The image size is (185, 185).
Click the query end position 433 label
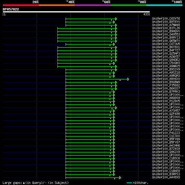click(146, 14)
